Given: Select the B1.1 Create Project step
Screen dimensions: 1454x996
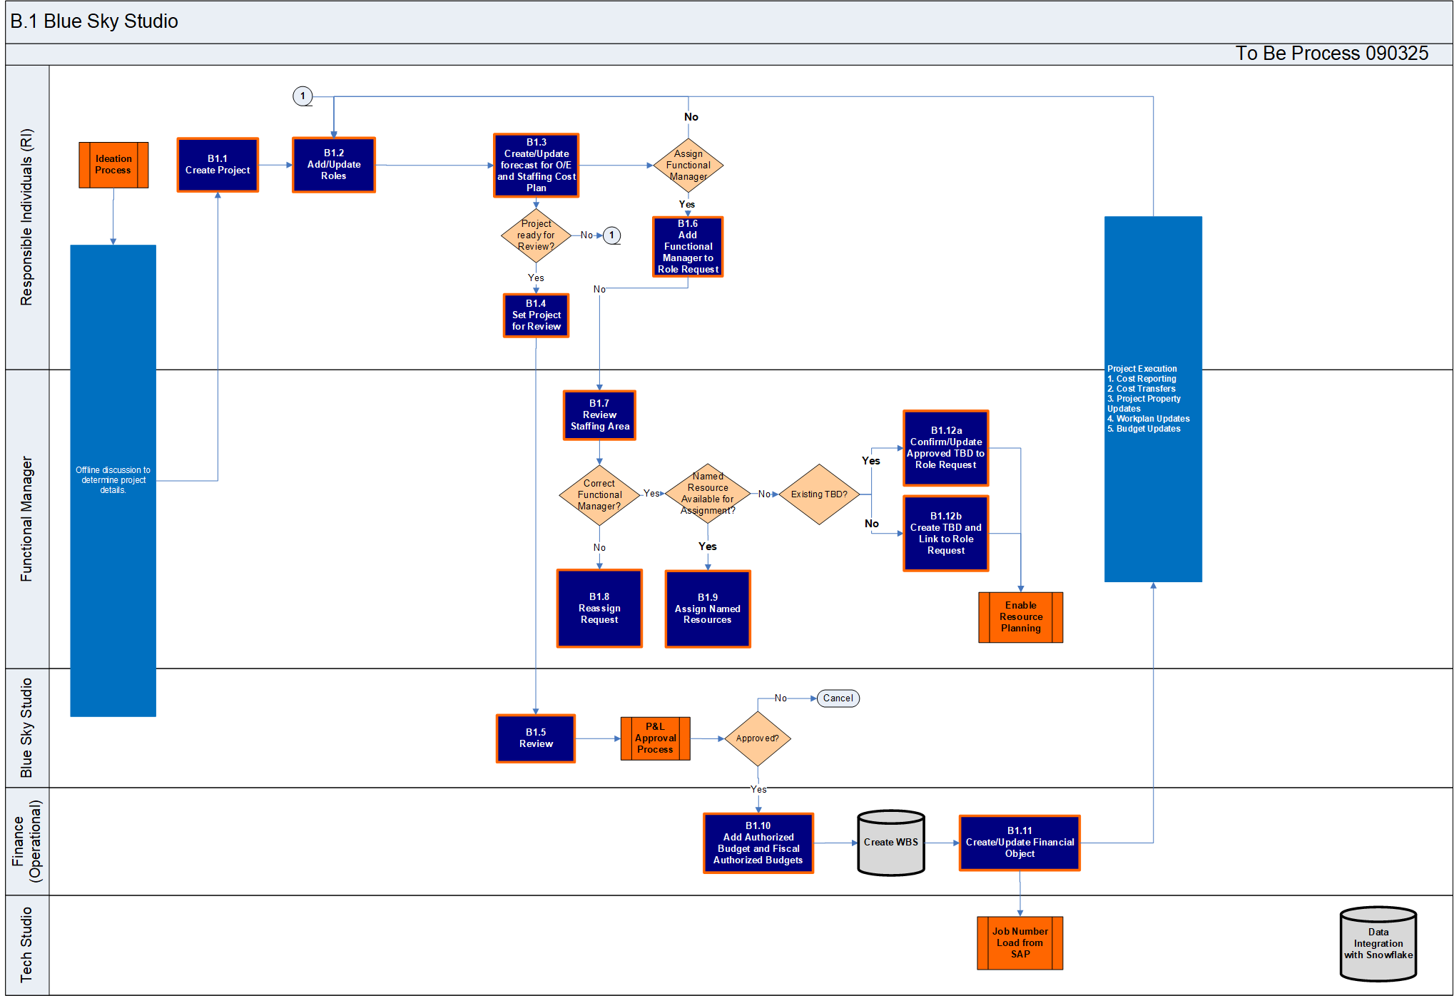Looking at the screenshot, I should tap(218, 165).
